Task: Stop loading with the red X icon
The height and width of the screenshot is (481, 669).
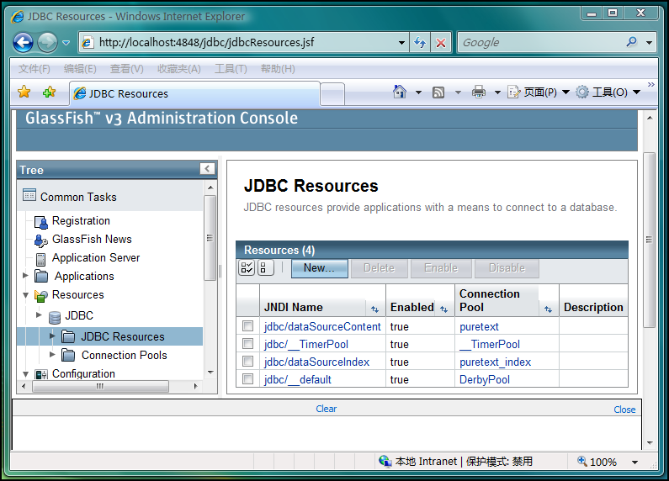Action: [x=441, y=42]
